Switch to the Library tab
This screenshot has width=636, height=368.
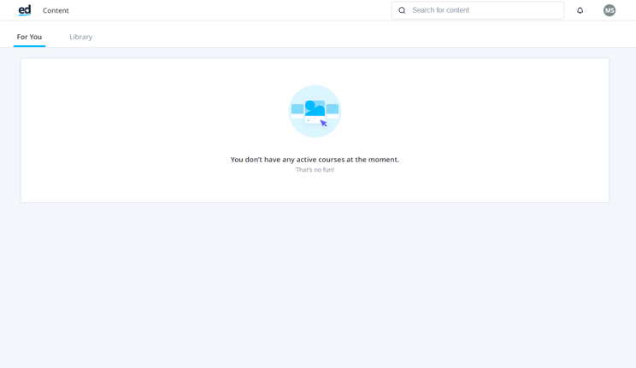tap(80, 37)
